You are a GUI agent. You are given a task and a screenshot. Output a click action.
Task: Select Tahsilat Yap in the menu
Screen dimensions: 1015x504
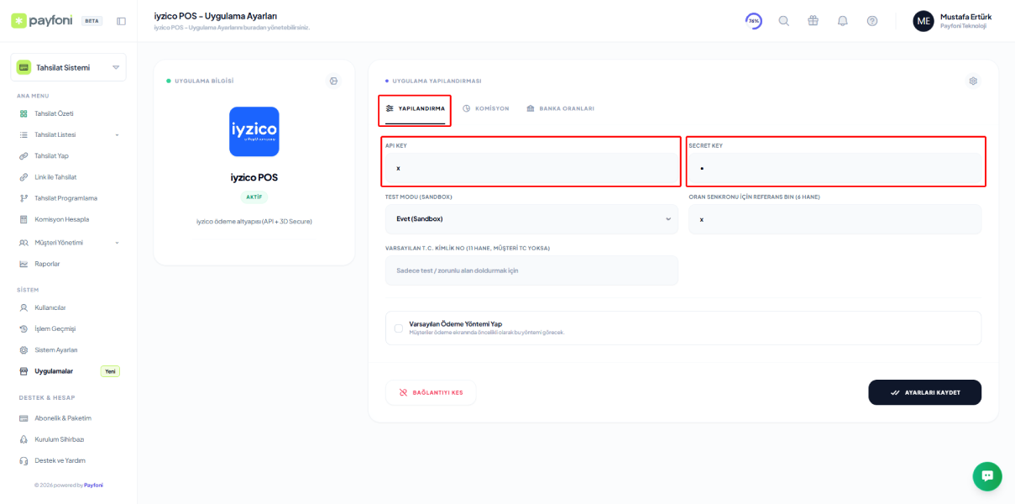pyautogui.click(x=50, y=155)
